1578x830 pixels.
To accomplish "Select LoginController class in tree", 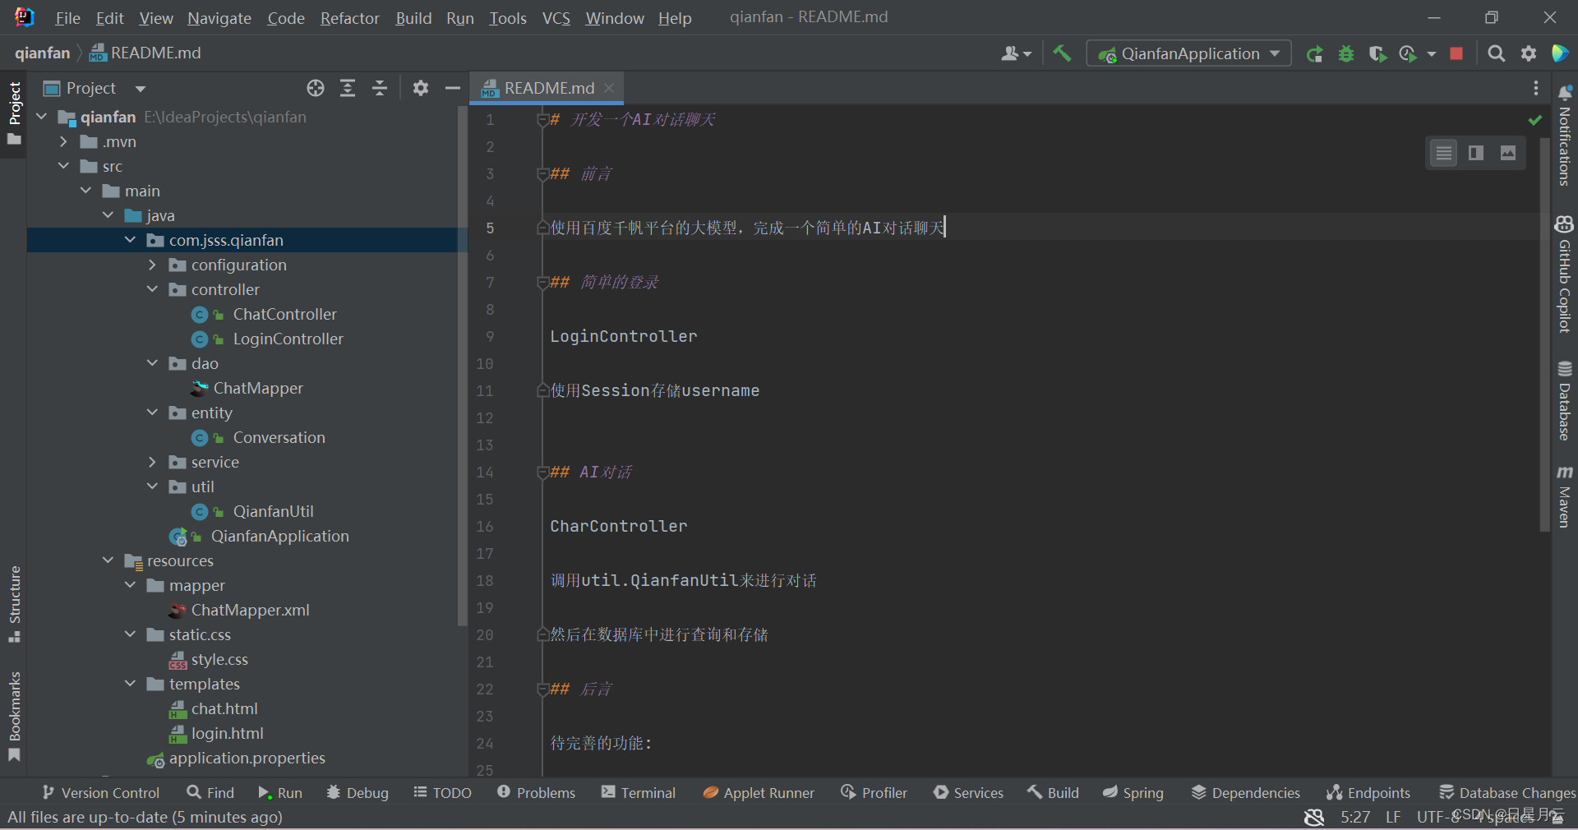I will click(288, 339).
